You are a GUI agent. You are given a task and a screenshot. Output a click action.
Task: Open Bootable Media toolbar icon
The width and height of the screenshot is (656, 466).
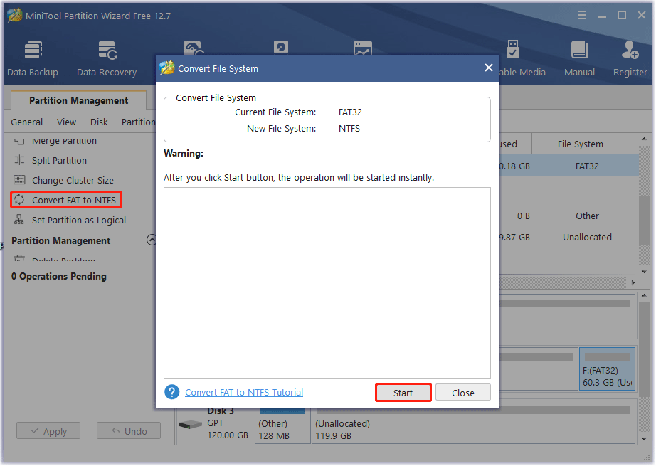tap(513, 51)
